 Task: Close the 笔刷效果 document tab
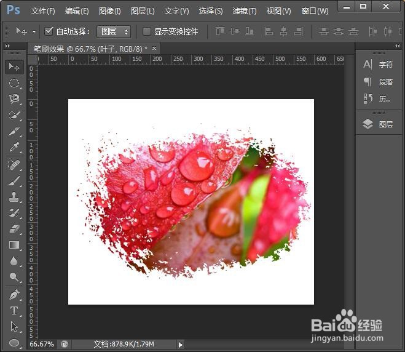pos(154,48)
